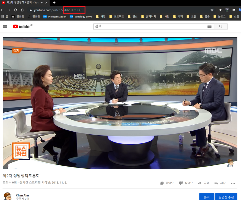The image size is (241, 200).
Task: Open the filled star bookmarks extension
Action: [220, 10]
